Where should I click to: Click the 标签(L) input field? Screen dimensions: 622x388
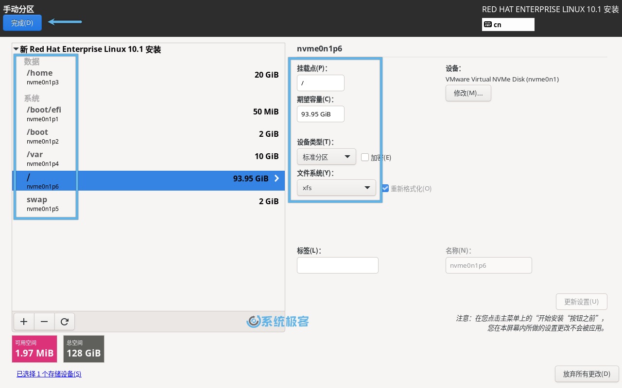click(338, 265)
